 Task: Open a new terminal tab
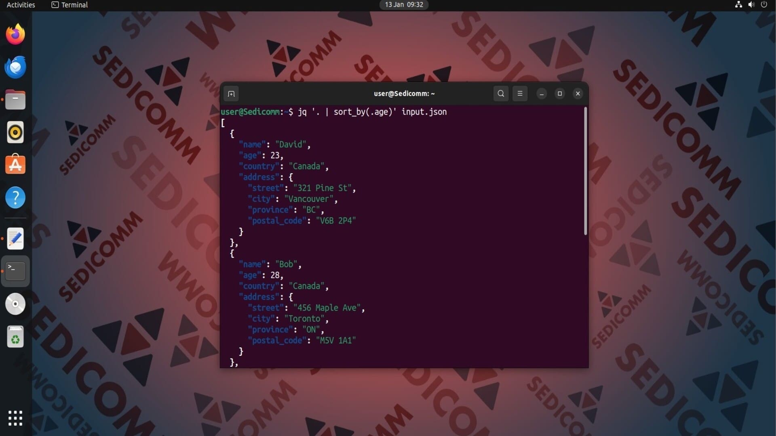(231, 94)
